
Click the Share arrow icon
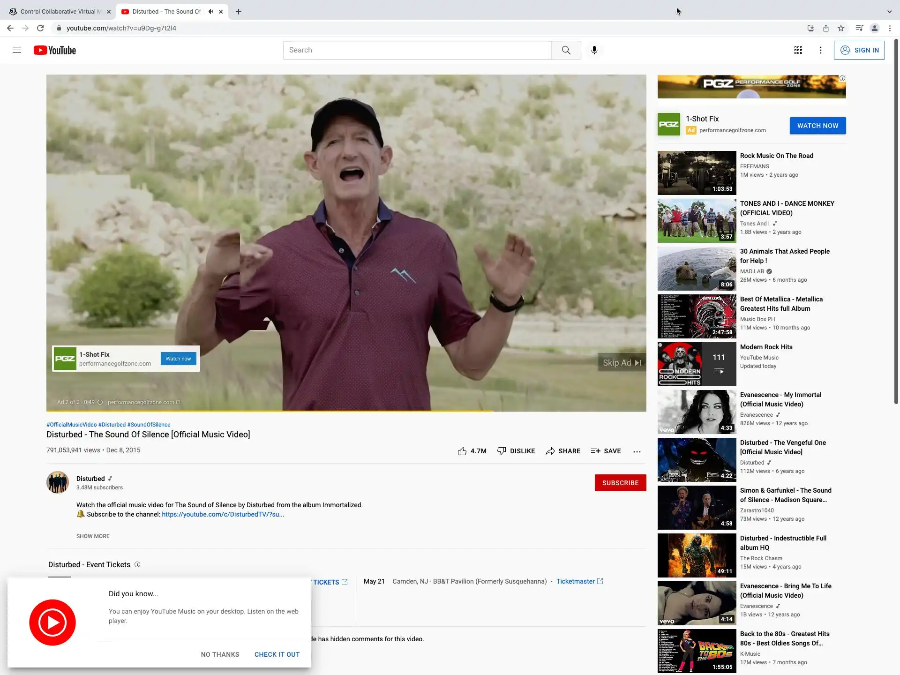point(550,451)
